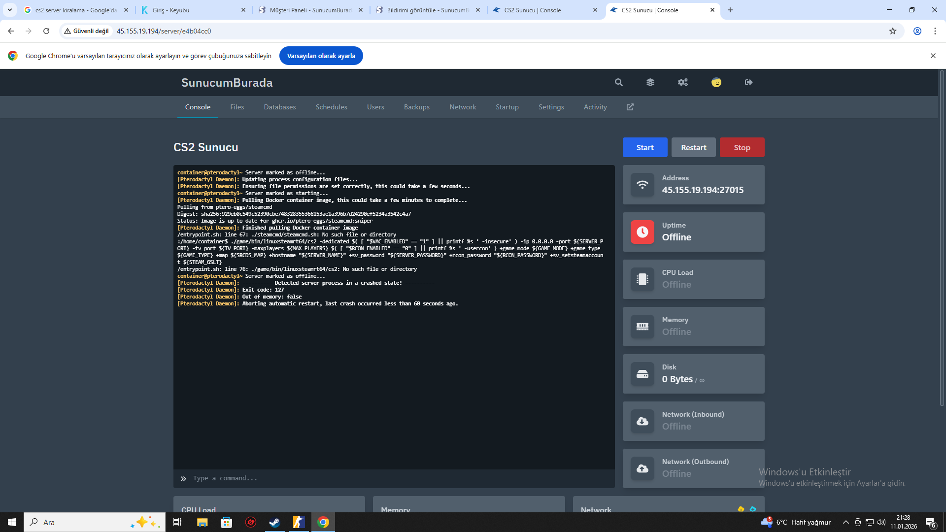The image size is (946, 532).
Task: Click 'Varsayılan olarak ayarla' button
Action: [321, 56]
